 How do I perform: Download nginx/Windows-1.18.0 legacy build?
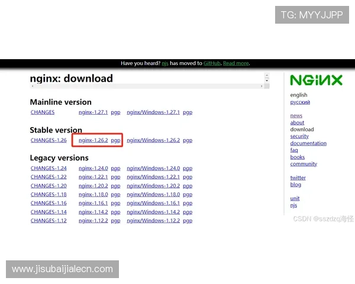tap(153, 195)
